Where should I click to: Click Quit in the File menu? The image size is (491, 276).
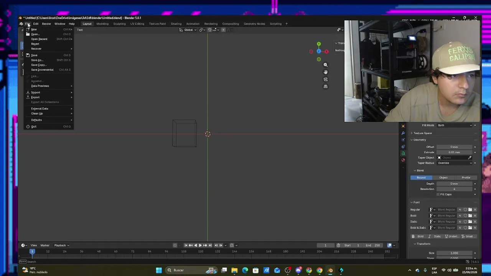(48, 127)
